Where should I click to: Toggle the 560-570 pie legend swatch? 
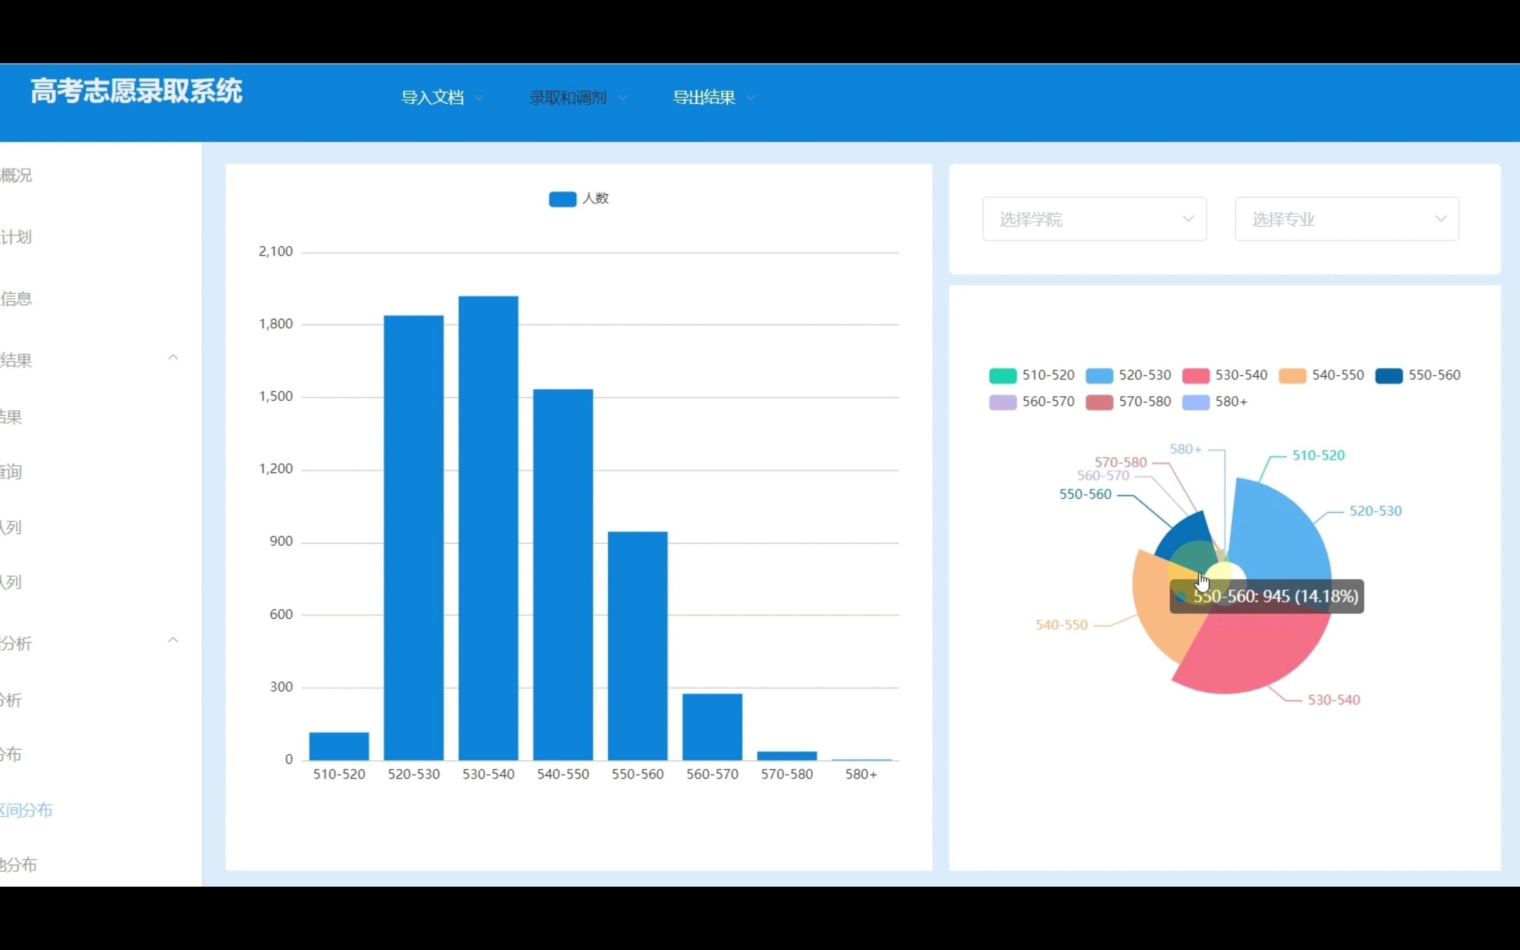pyautogui.click(x=1002, y=402)
